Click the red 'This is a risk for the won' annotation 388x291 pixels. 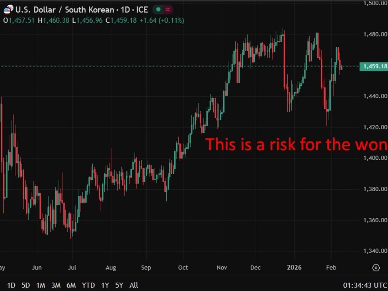click(296, 144)
